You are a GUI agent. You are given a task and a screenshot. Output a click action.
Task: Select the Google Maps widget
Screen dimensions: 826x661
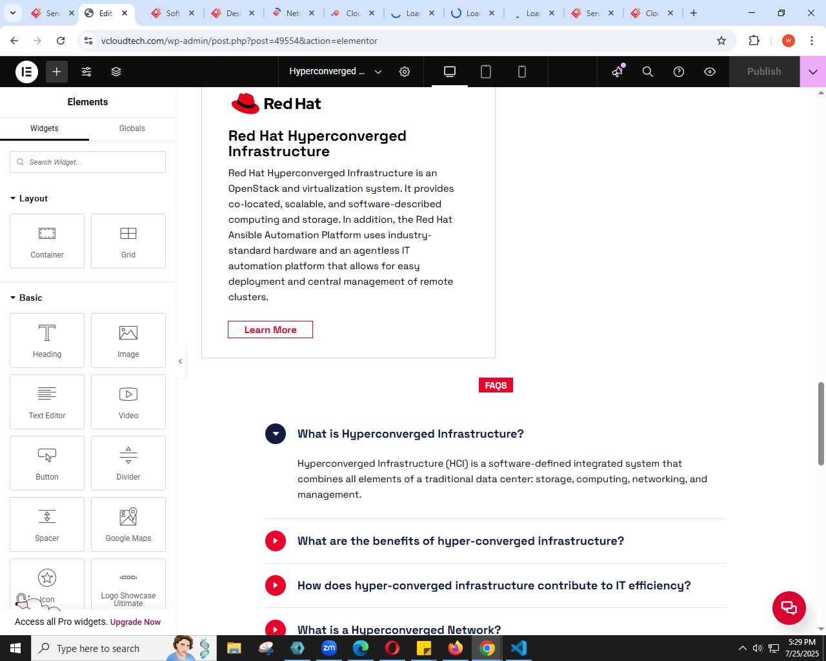[x=128, y=524]
